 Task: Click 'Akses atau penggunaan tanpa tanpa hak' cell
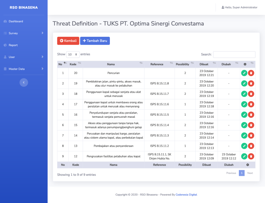coord(113,125)
